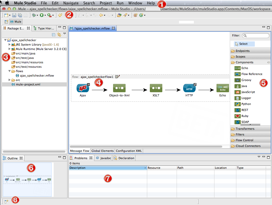Expand the Transformers palette category

(x=245, y=129)
